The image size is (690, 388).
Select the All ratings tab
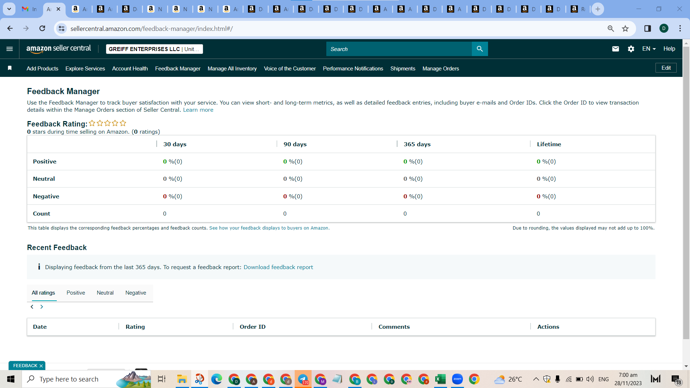[x=43, y=293]
